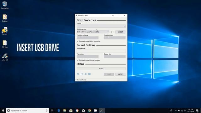201x113 pixels.
Task: Click the Volume label input field
Action: coord(101,51)
